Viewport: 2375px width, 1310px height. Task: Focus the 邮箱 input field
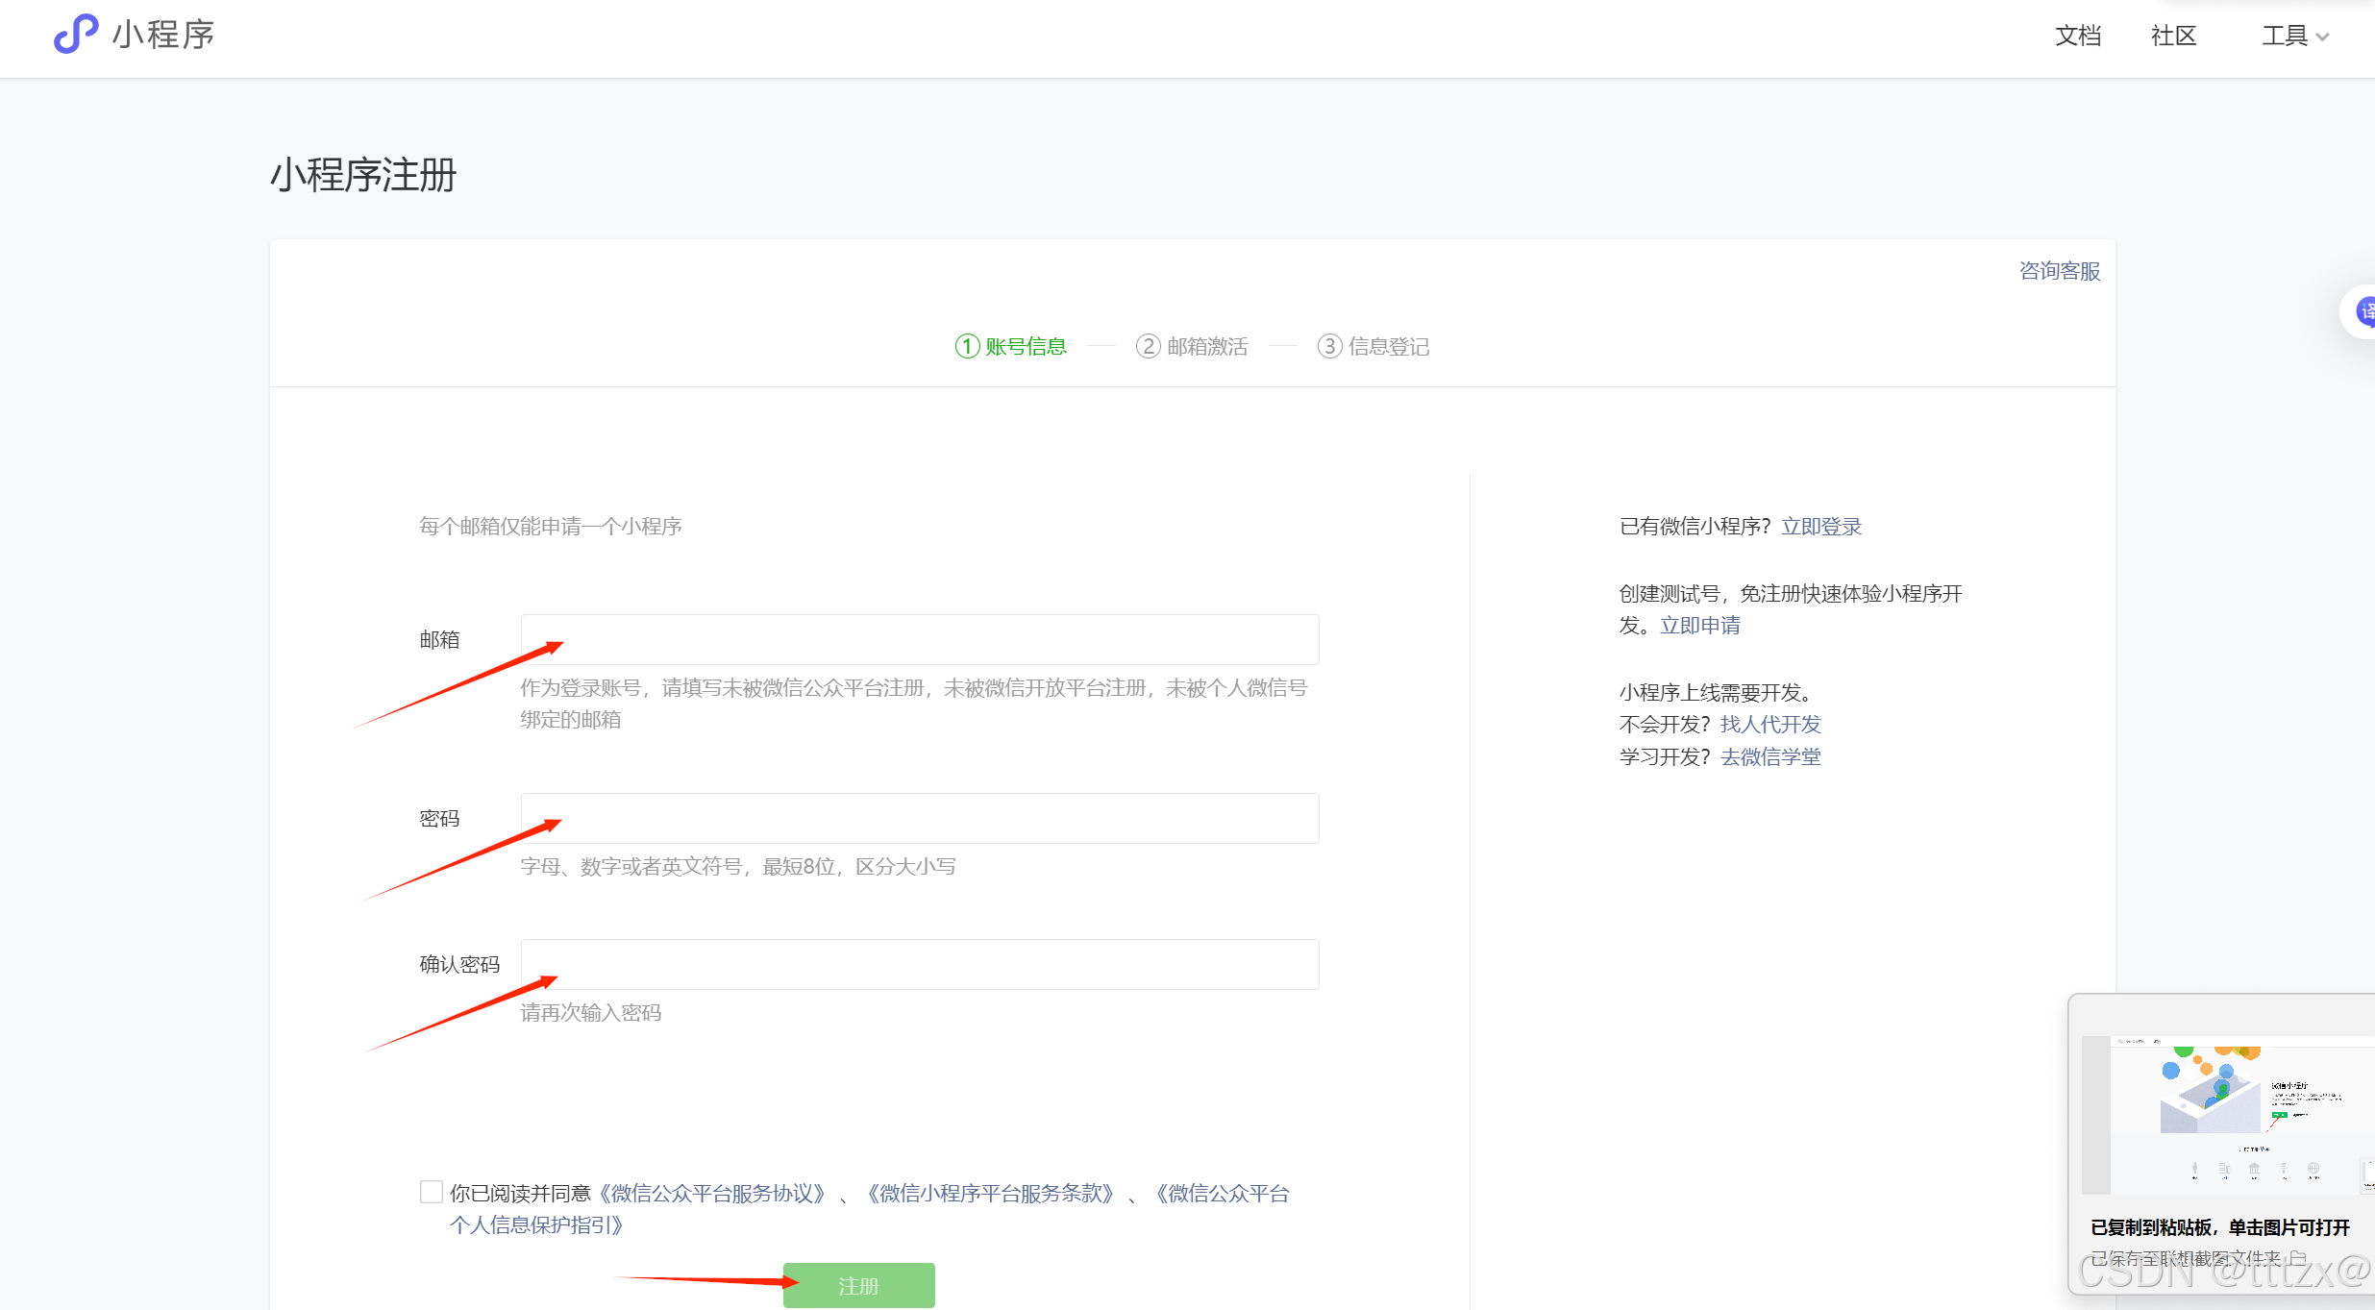click(x=920, y=639)
